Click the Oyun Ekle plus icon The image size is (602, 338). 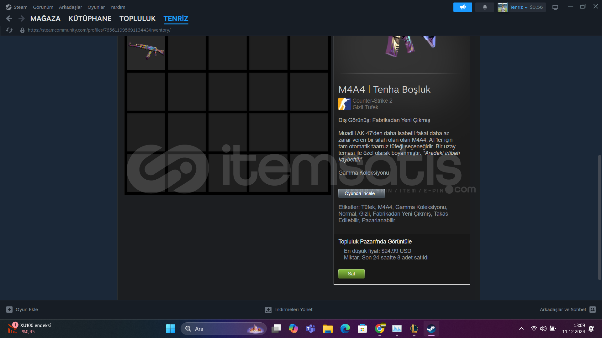click(9, 310)
